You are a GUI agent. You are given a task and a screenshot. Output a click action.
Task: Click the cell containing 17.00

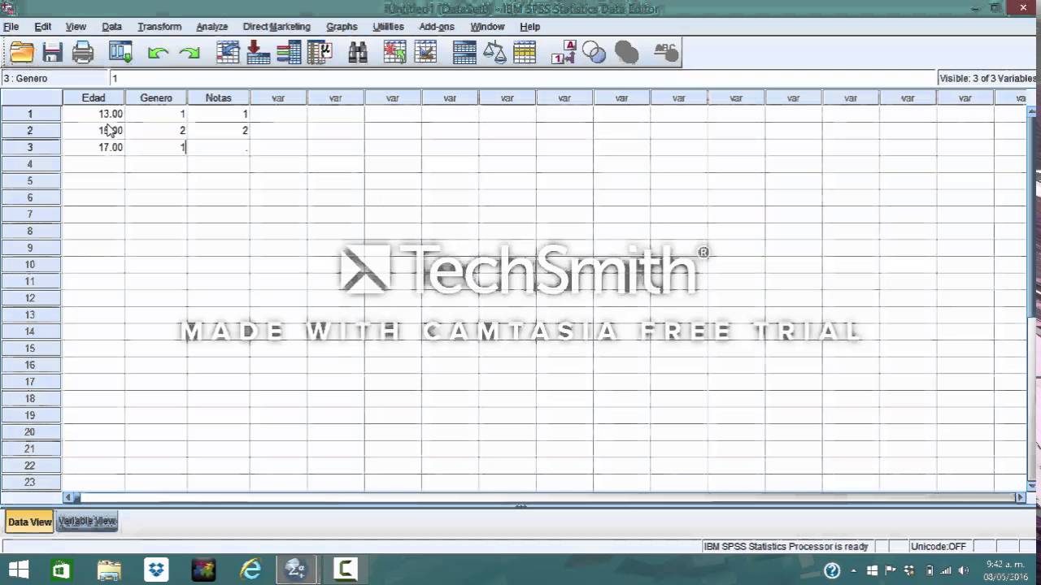click(94, 147)
